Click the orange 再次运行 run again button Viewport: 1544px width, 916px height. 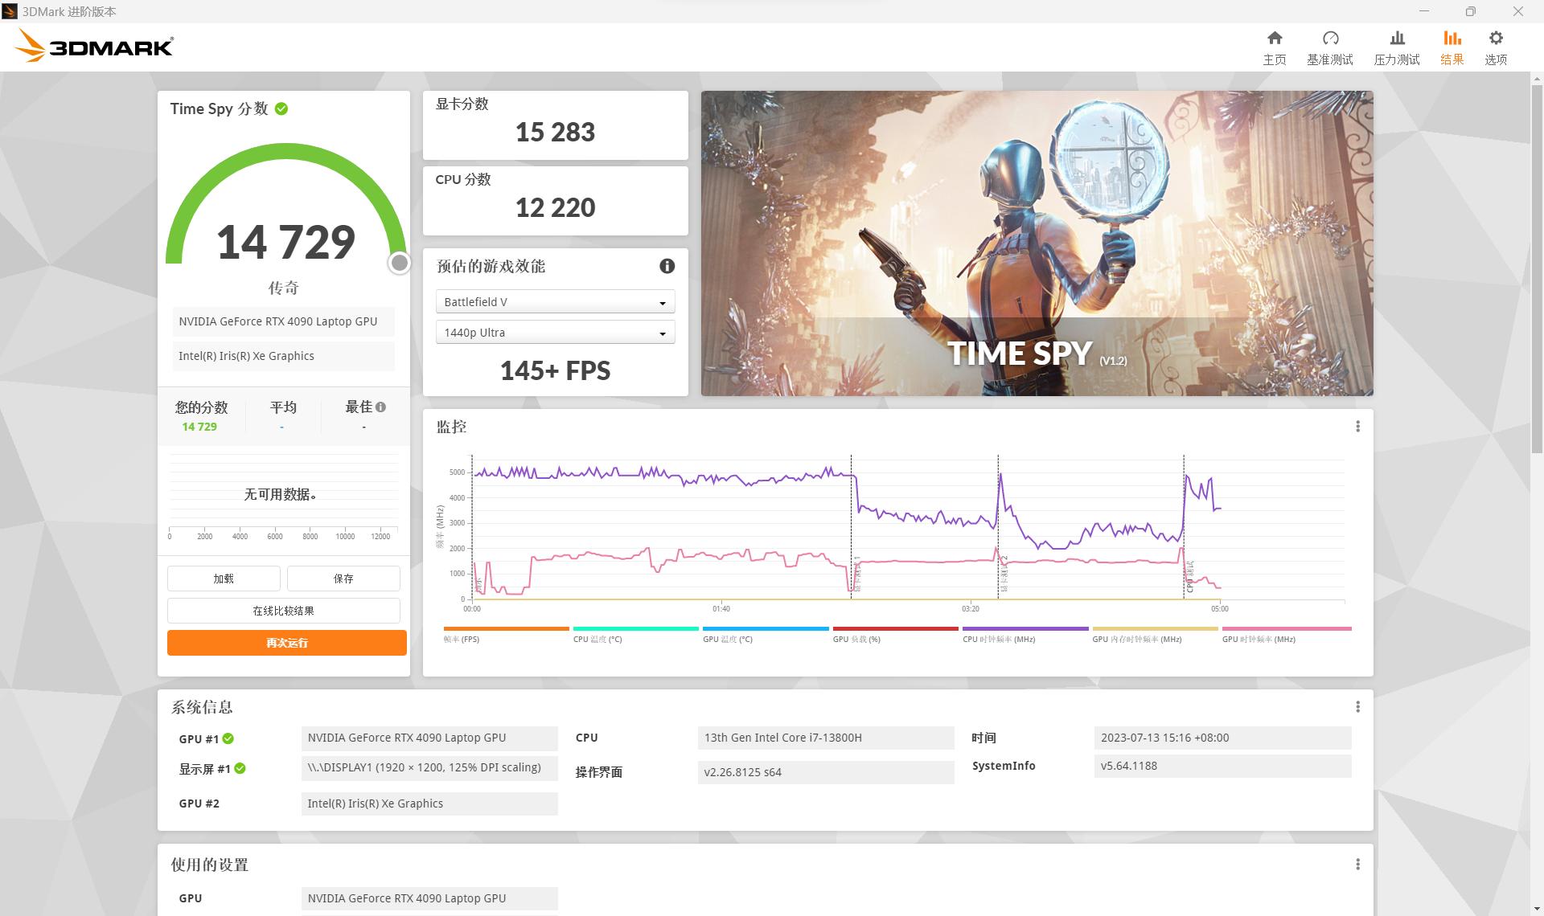pyautogui.click(x=286, y=643)
